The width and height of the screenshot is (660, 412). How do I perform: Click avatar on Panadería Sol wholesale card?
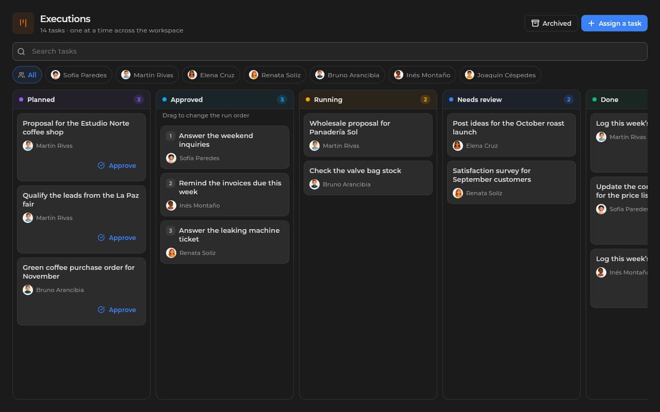point(315,146)
